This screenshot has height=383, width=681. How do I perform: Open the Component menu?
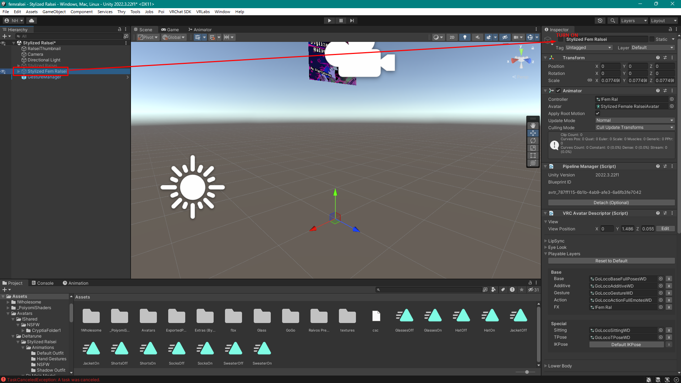pyautogui.click(x=82, y=12)
